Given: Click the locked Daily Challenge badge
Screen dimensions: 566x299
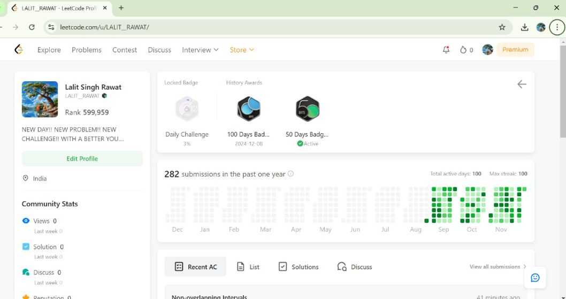Looking at the screenshot, I should point(187,109).
